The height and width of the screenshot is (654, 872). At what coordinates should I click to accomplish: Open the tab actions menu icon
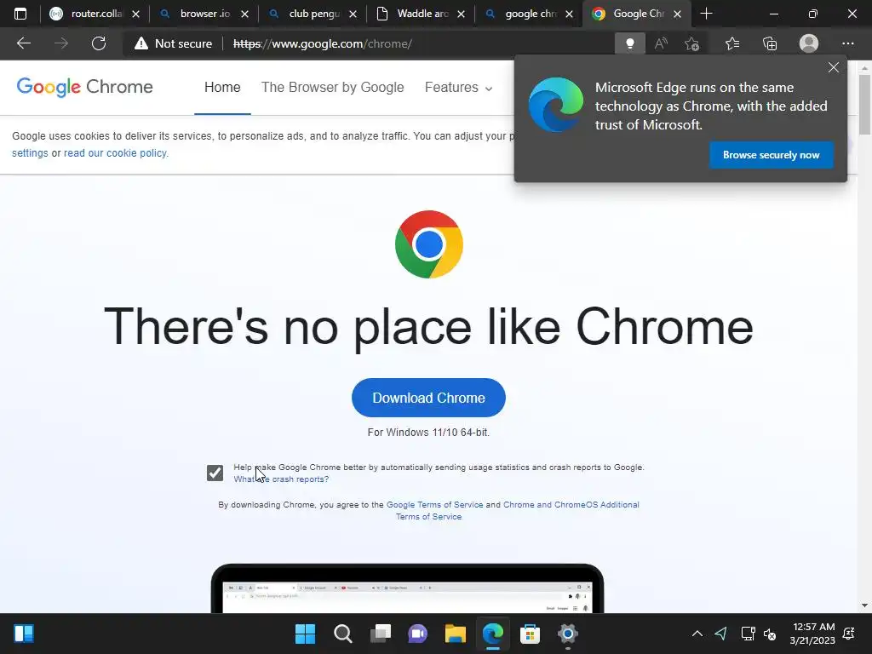pyautogui.click(x=20, y=14)
